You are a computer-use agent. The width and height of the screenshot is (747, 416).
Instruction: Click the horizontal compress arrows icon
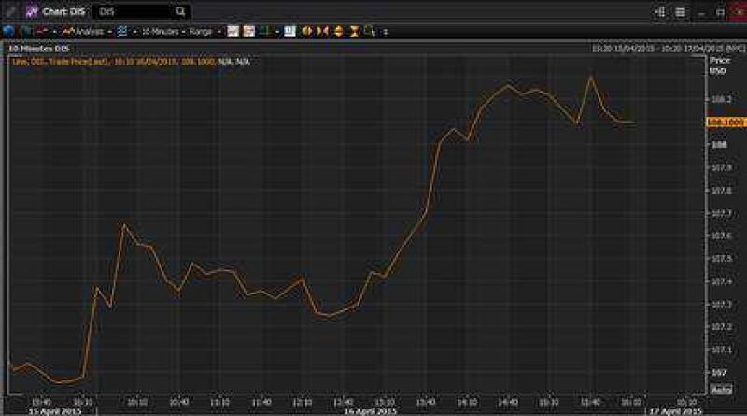323,31
